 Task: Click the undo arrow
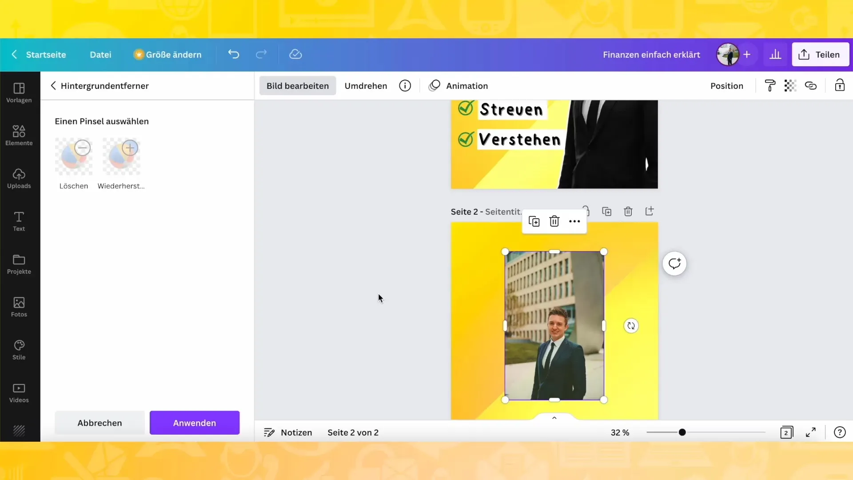pos(234,54)
